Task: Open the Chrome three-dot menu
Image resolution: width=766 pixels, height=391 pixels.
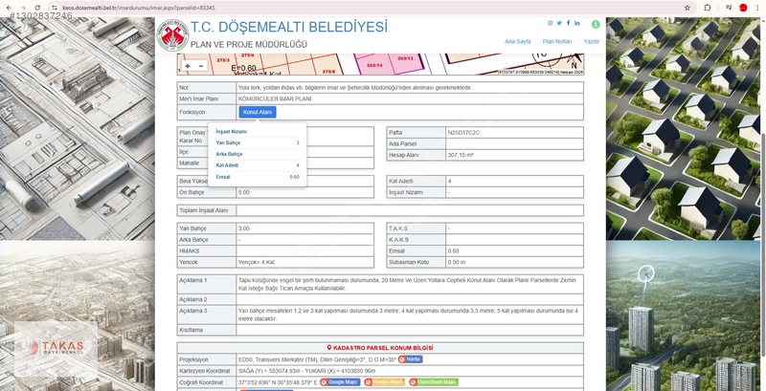Action: (x=757, y=8)
